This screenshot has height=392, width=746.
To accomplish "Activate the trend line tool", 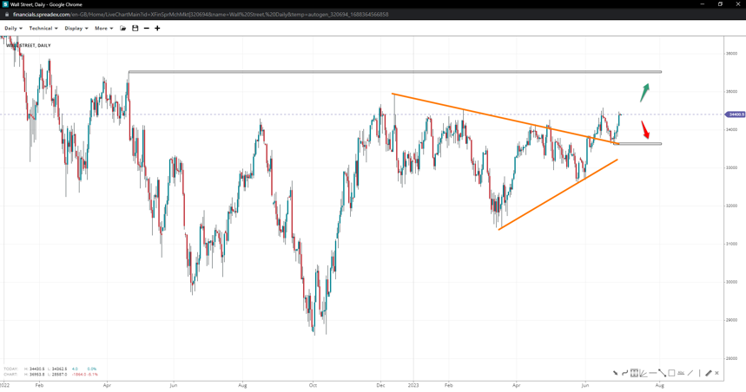I will 663,373.
